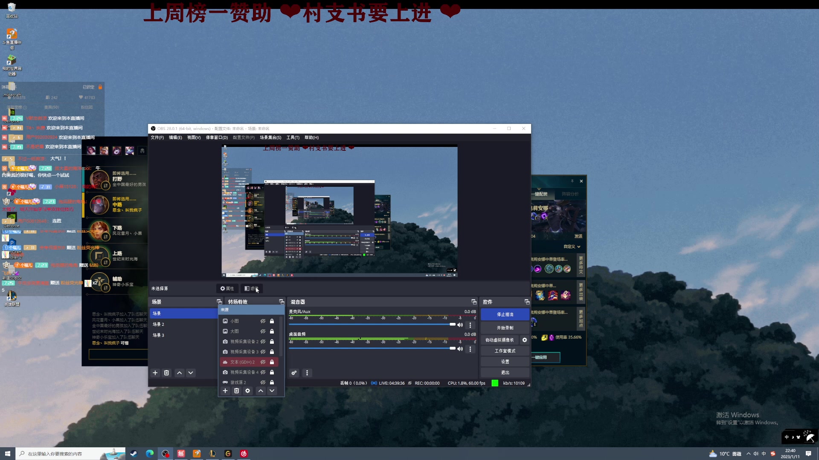Select 游戏源 2 source row

coord(249,382)
